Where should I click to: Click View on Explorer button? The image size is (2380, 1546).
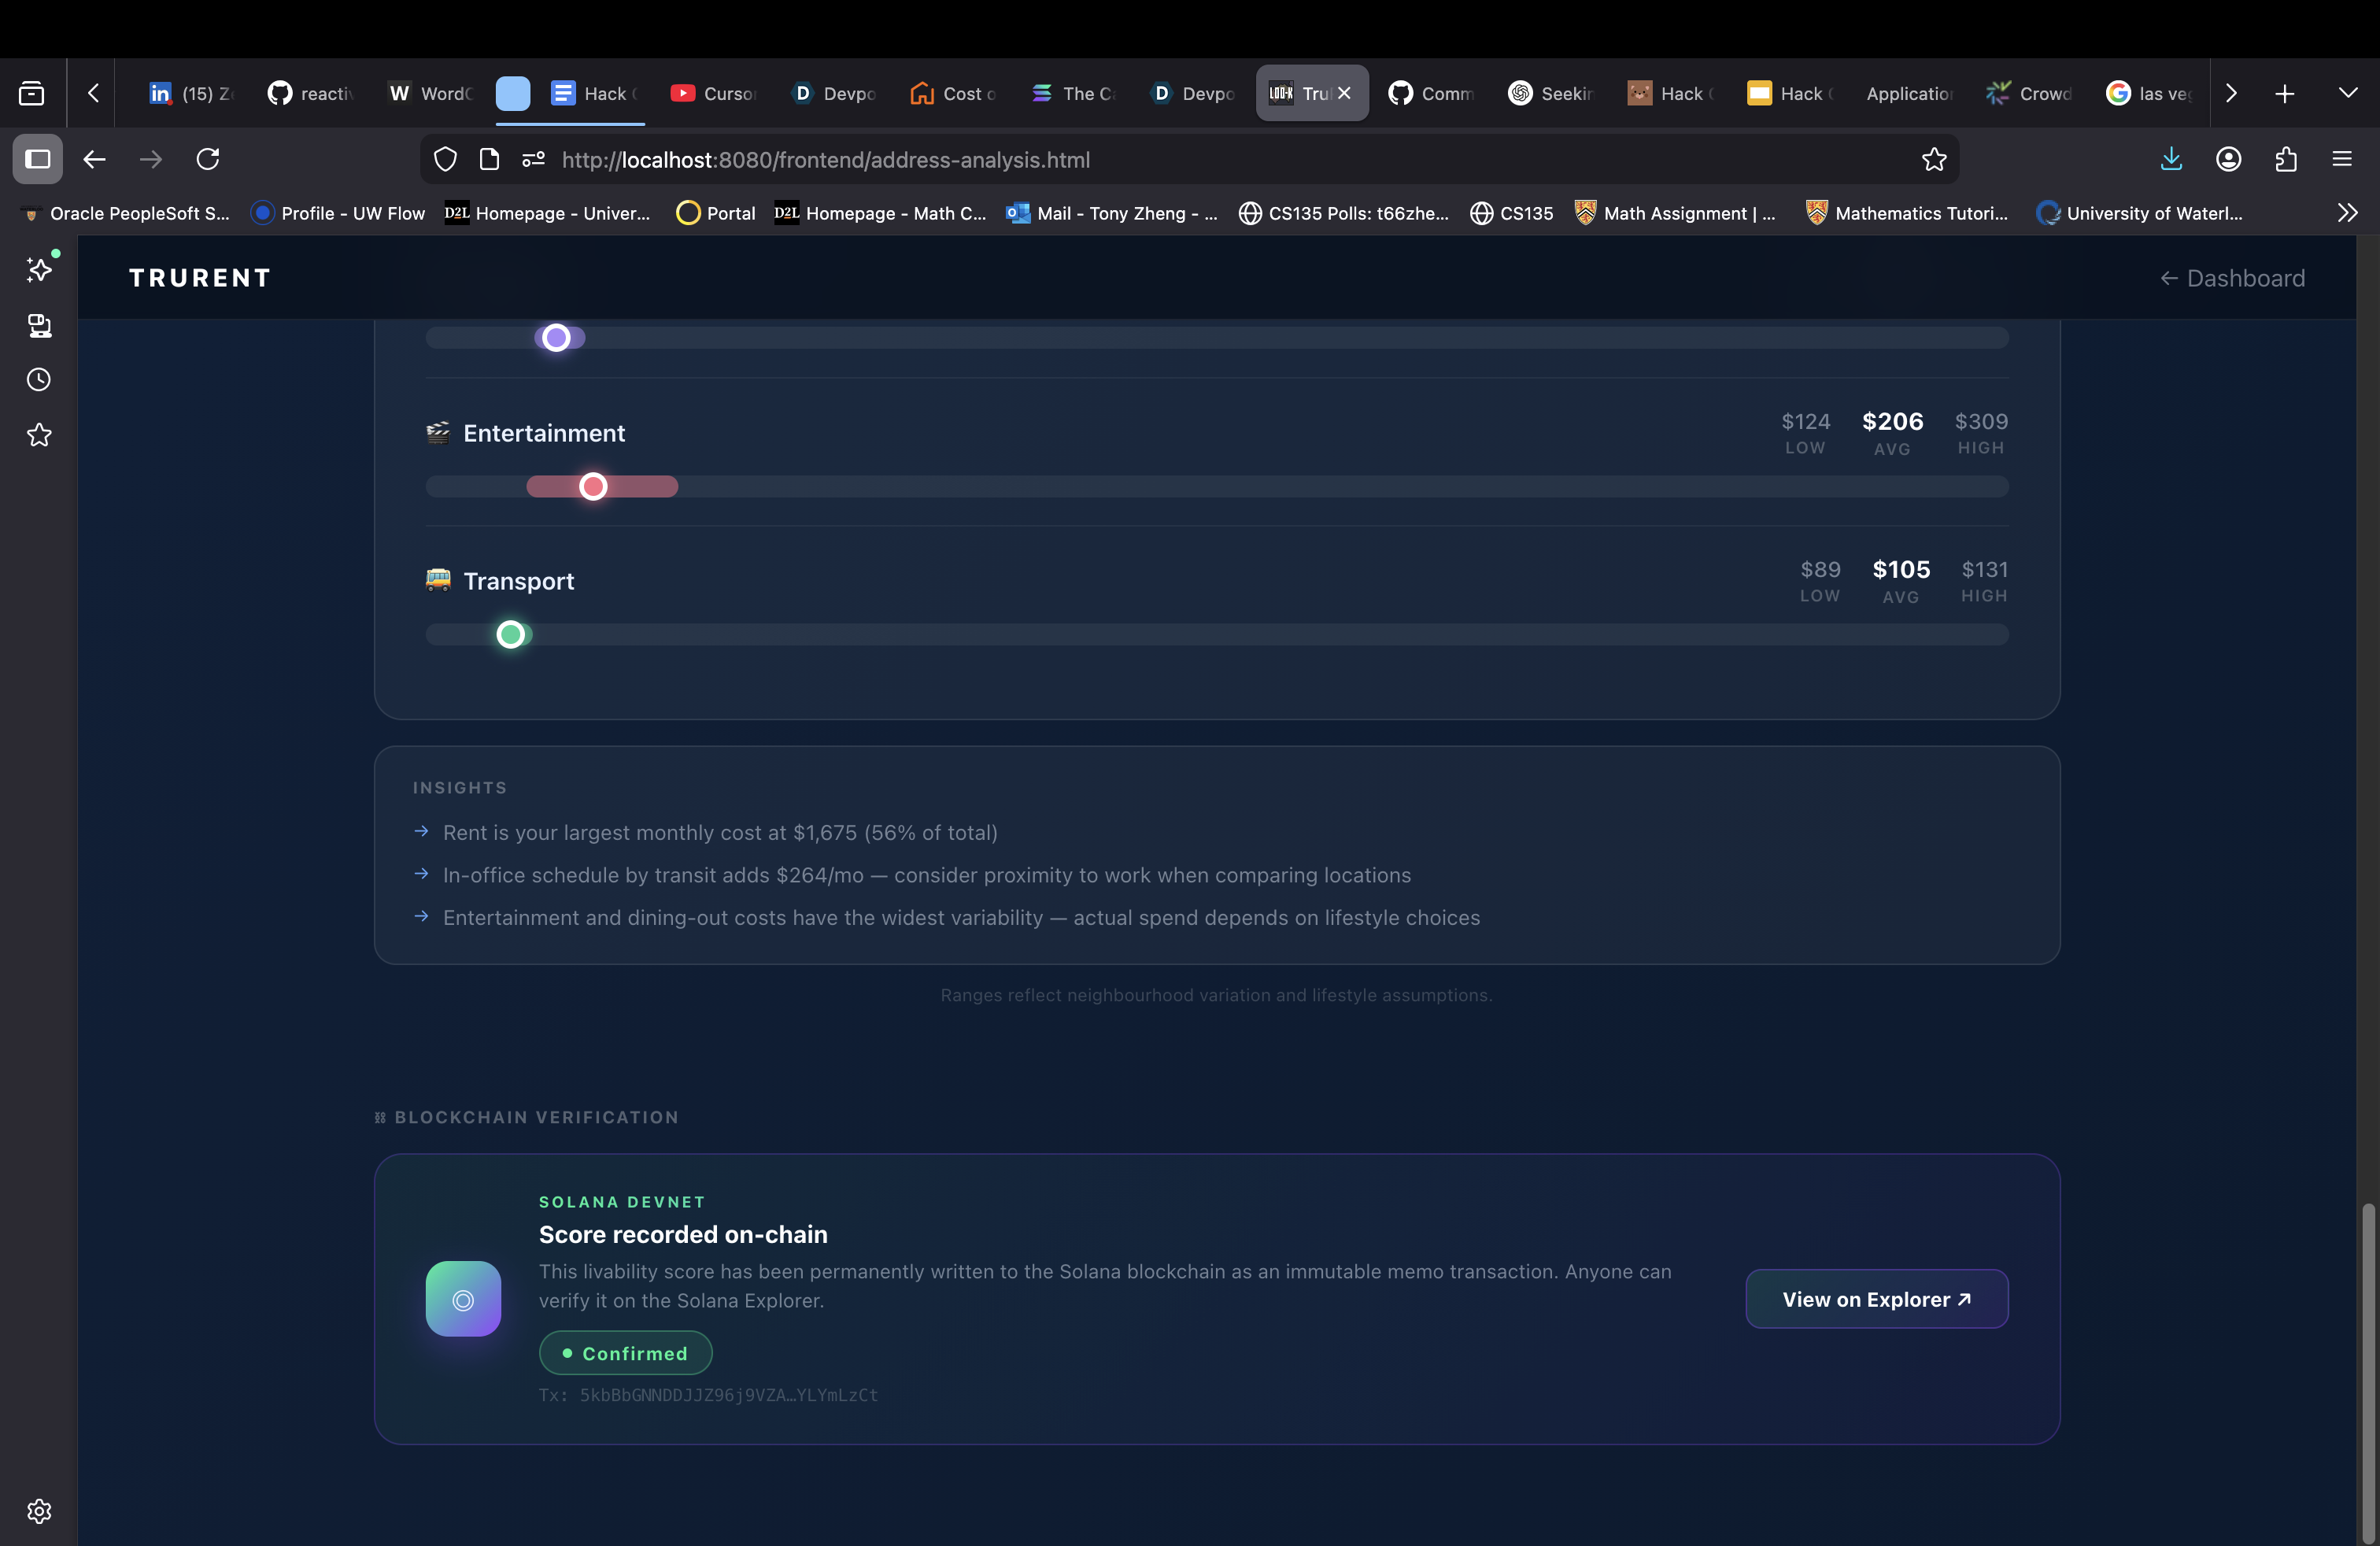pyautogui.click(x=1876, y=1299)
